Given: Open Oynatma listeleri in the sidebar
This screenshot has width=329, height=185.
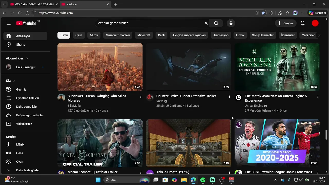Looking at the screenshot, I should click(x=25, y=98).
